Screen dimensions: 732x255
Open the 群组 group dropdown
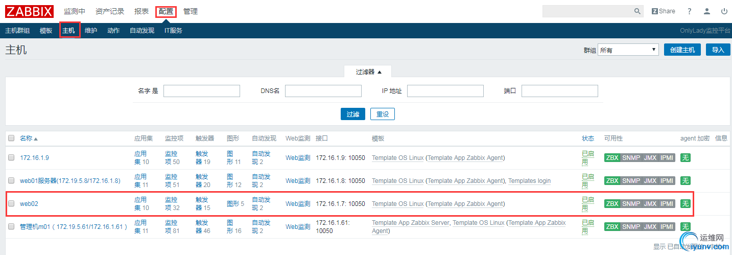[x=628, y=50]
